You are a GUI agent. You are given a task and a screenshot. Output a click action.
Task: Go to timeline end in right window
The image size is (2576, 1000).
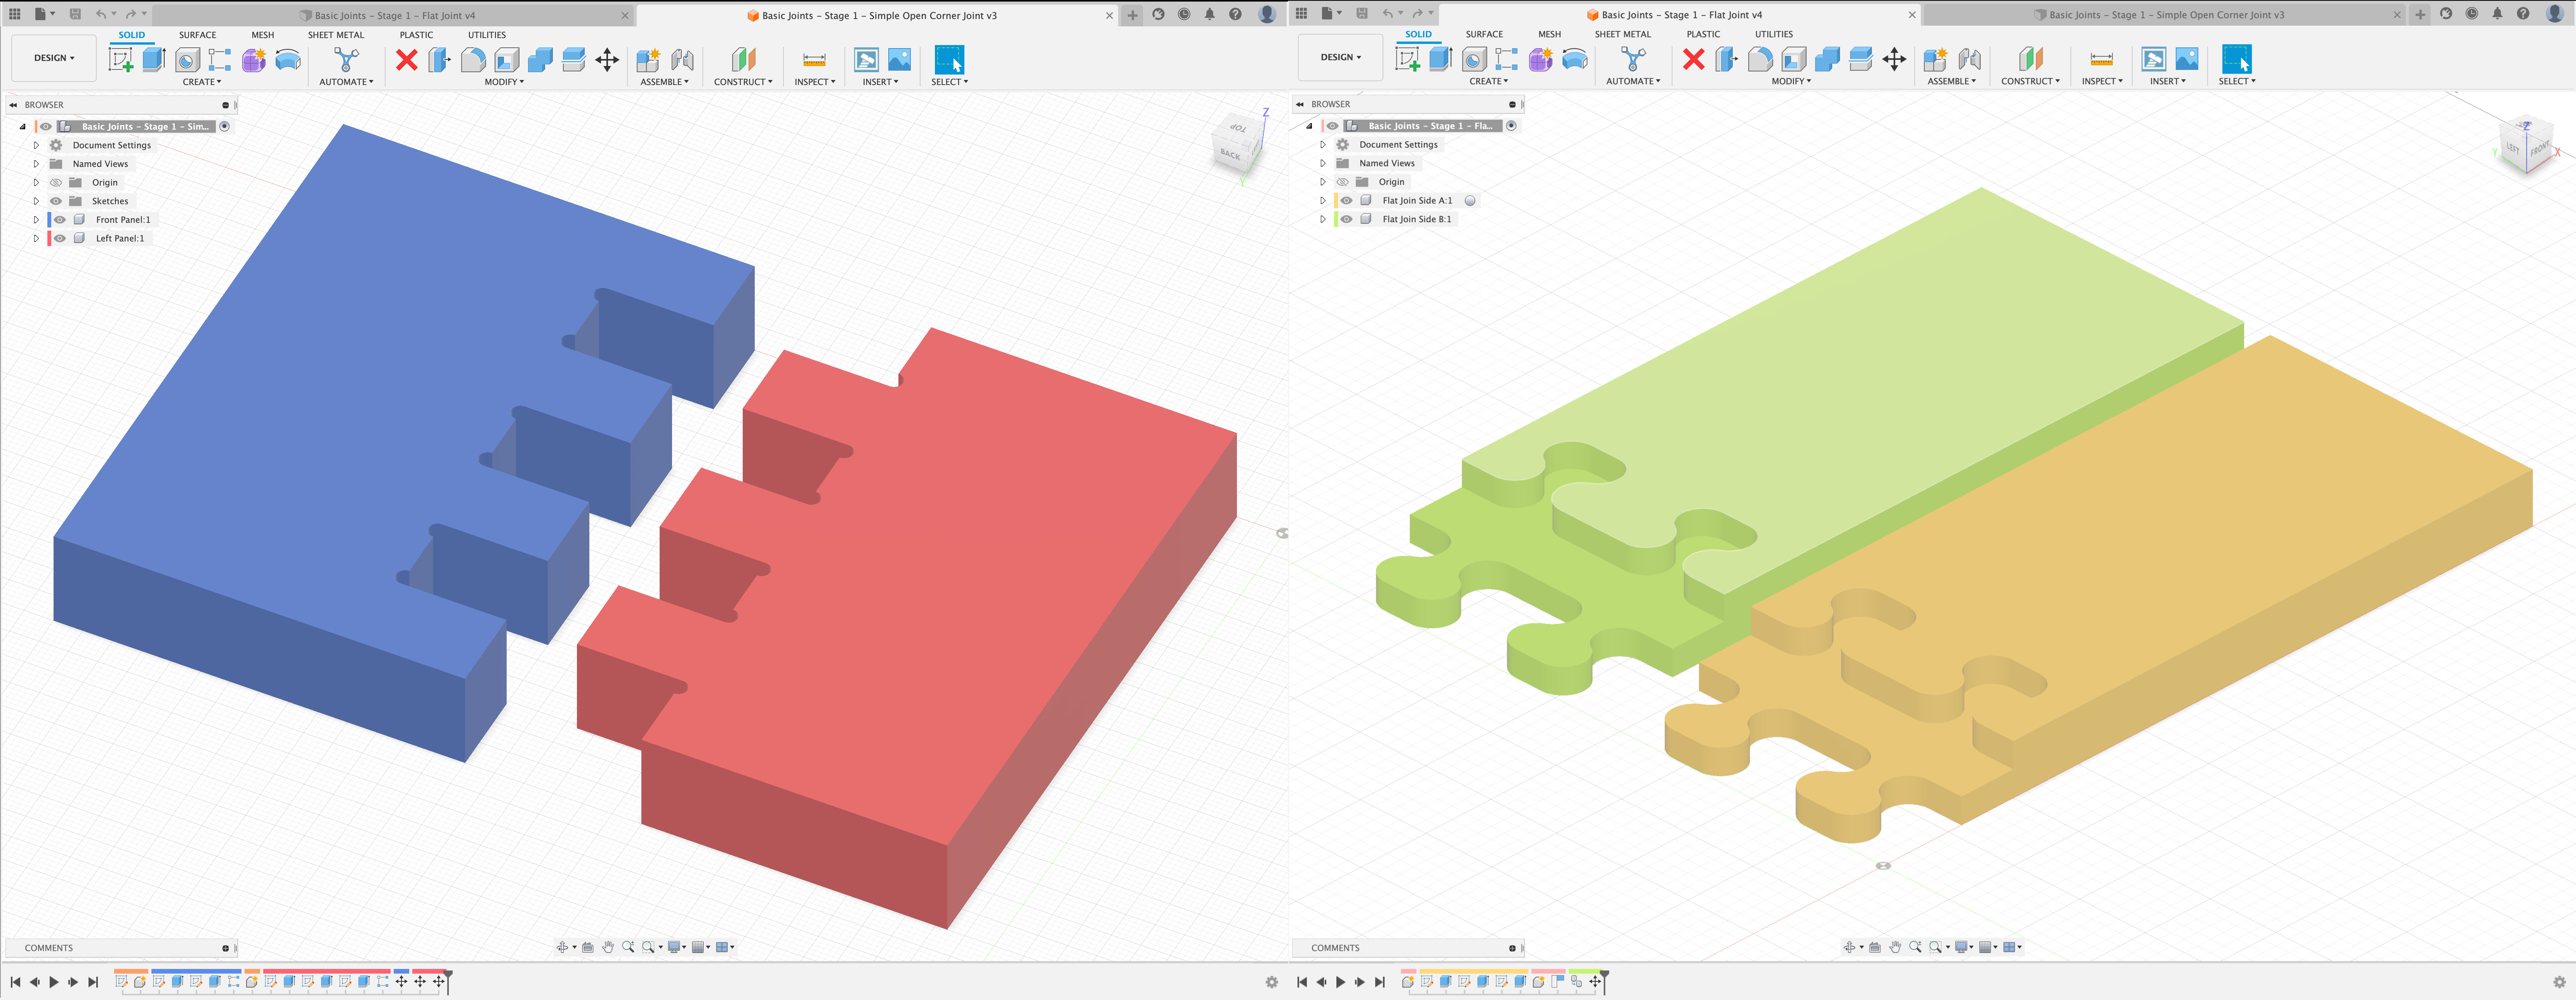pos(1380,982)
